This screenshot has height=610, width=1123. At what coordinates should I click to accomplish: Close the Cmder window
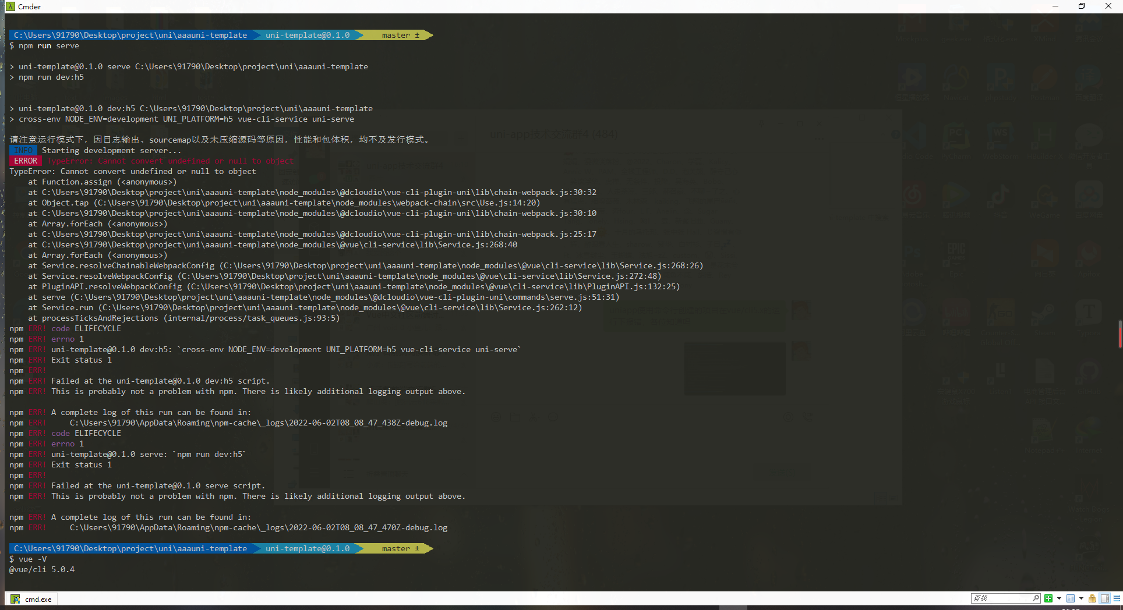[1108, 6]
